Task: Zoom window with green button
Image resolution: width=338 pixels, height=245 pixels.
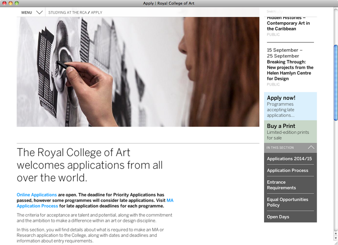Action: (x=16, y=3)
